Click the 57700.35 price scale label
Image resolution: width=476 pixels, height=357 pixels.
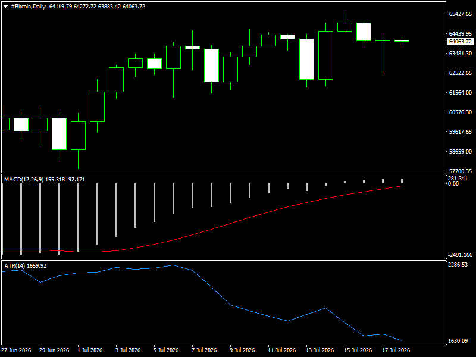point(460,171)
